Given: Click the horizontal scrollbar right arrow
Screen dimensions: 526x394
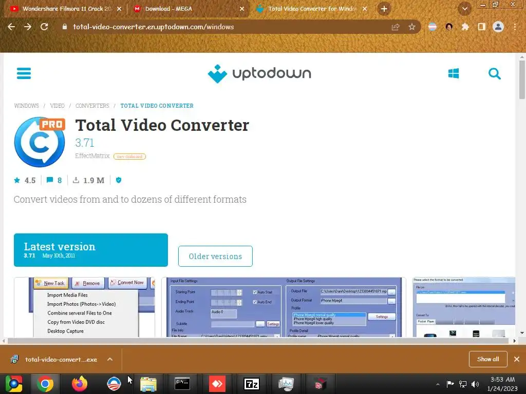Looking at the screenshot, I should (514, 341).
